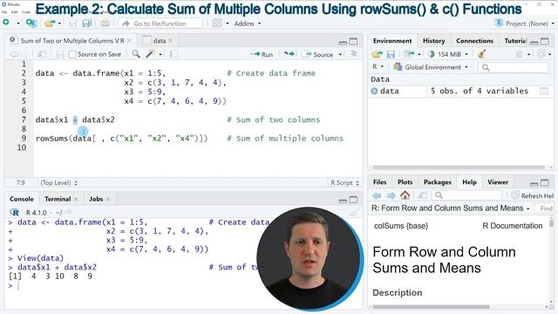
Task: Clear console broom icon
Action: tap(355, 212)
